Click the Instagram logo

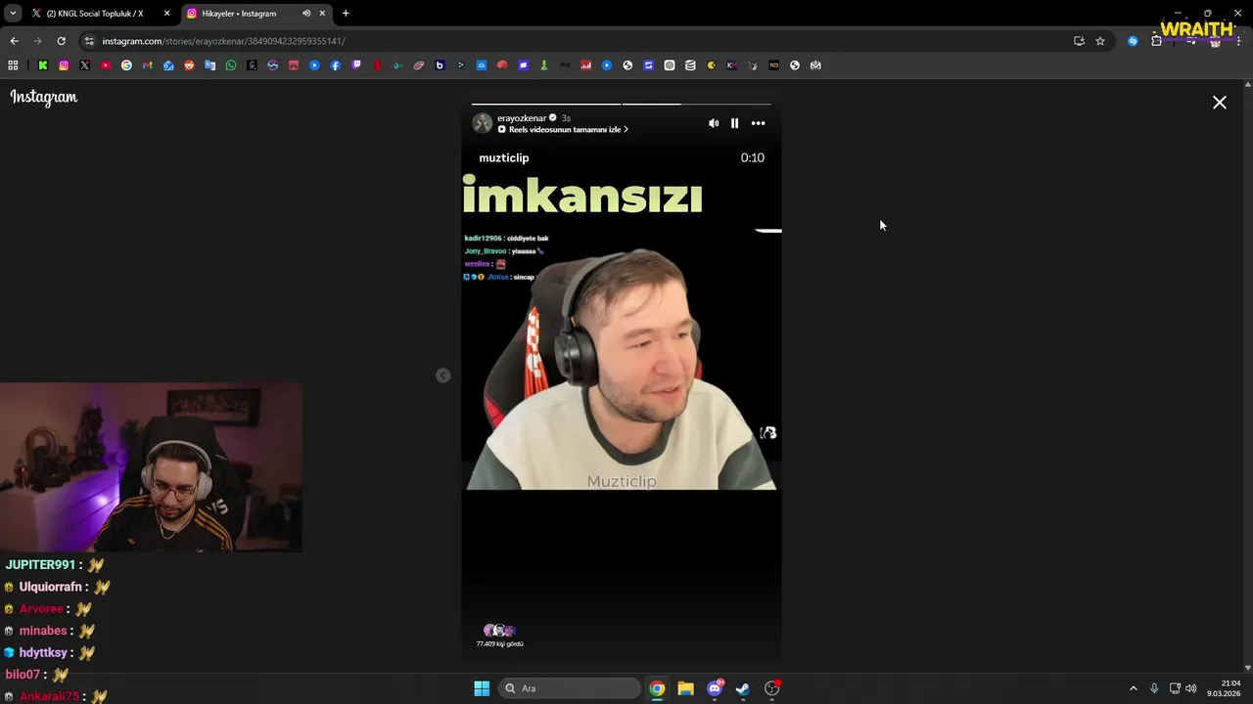[x=44, y=97]
